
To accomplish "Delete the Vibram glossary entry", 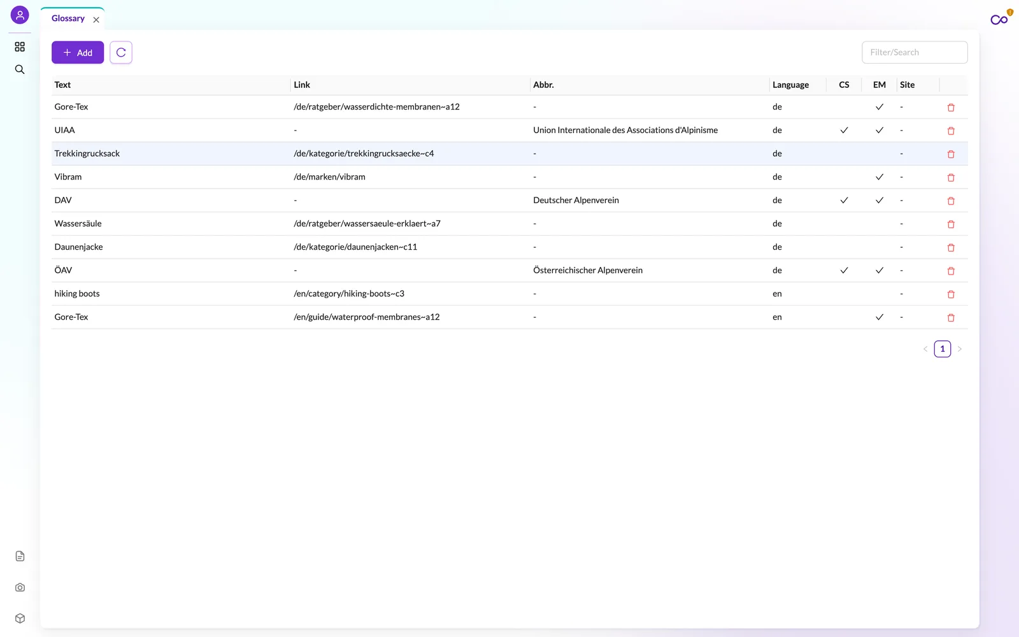I will click(x=951, y=177).
